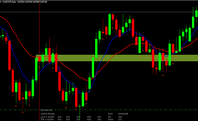Viewport: 198px width, 121px height.
Task: Click the value 675 in This 5 row
Action: [x=68, y=119]
